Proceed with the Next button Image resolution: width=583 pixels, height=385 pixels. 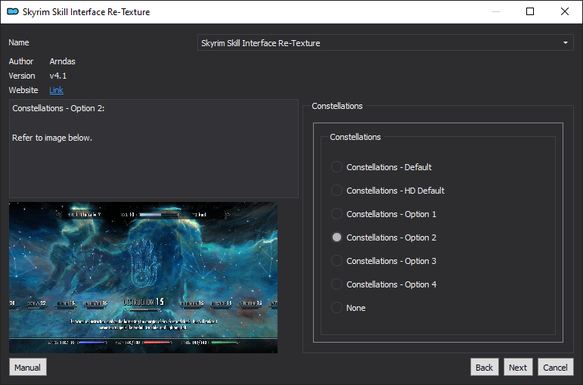[518, 367]
